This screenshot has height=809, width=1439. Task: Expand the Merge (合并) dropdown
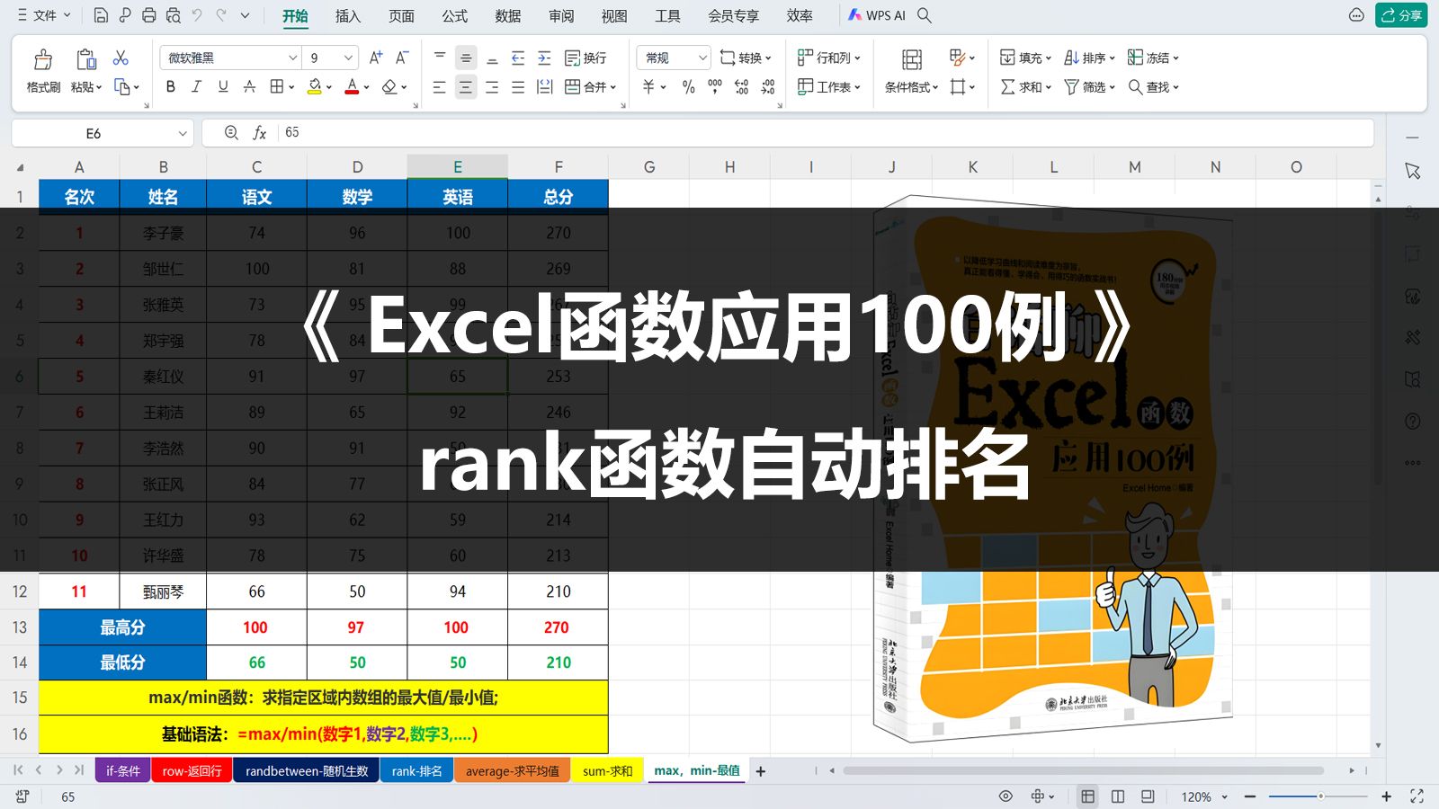point(612,87)
